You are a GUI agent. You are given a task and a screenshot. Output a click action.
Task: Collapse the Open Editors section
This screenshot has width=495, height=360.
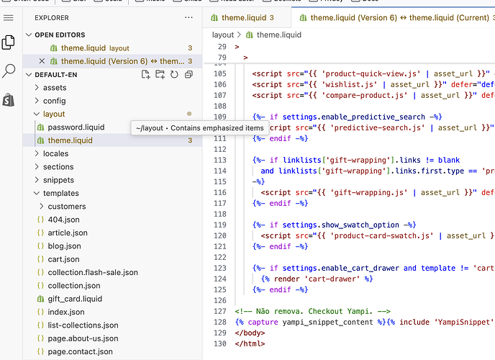29,35
